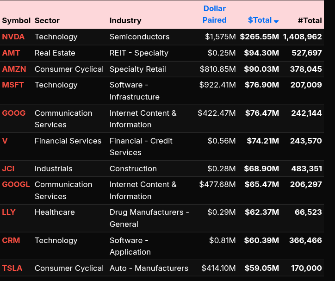The width and height of the screenshot is (335, 281).
Task: Open the CRM symbol link
Action: (x=11, y=240)
